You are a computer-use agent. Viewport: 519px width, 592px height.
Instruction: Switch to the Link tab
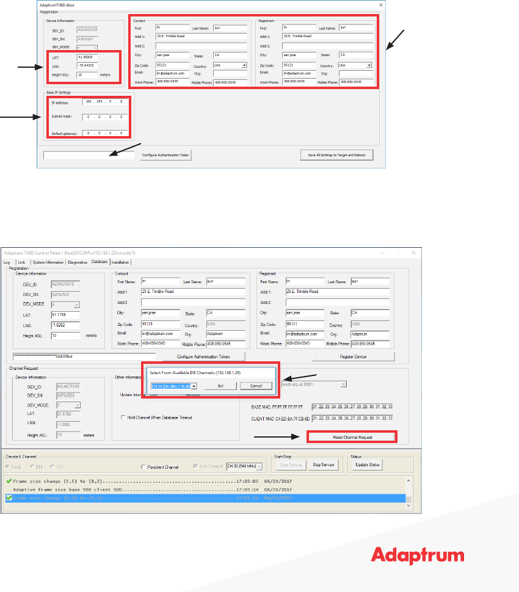[21, 262]
